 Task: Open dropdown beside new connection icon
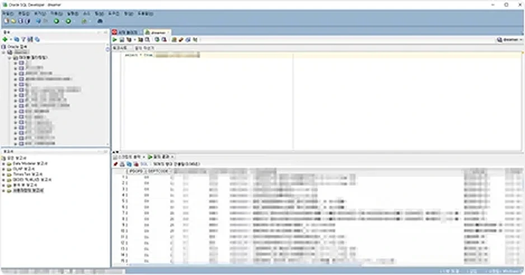coord(11,40)
